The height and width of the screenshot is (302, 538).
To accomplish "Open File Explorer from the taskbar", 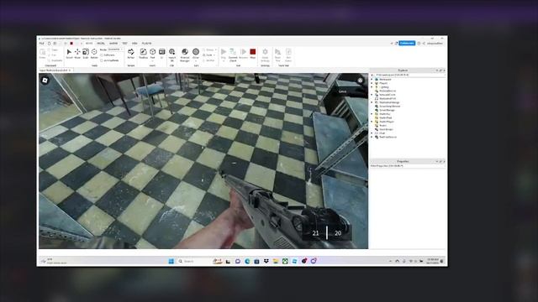I will click(x=276, y=261).
